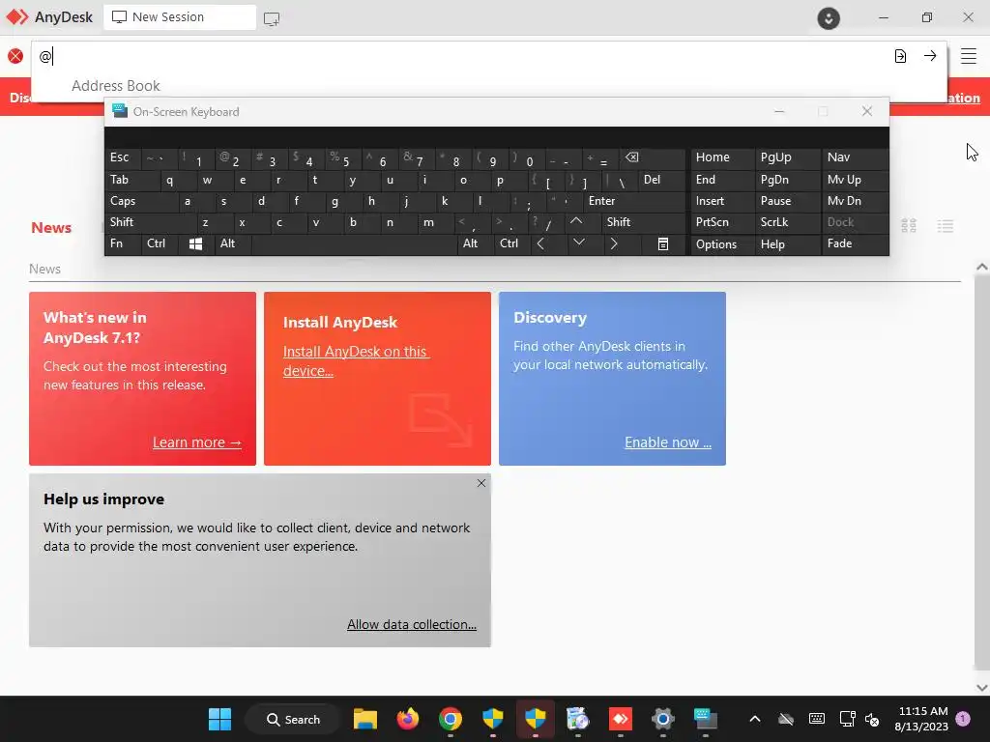Toggle Fade key on On-Screen Keyboard
This screenshot has width=990, height=742.
(x=855, y=243)
